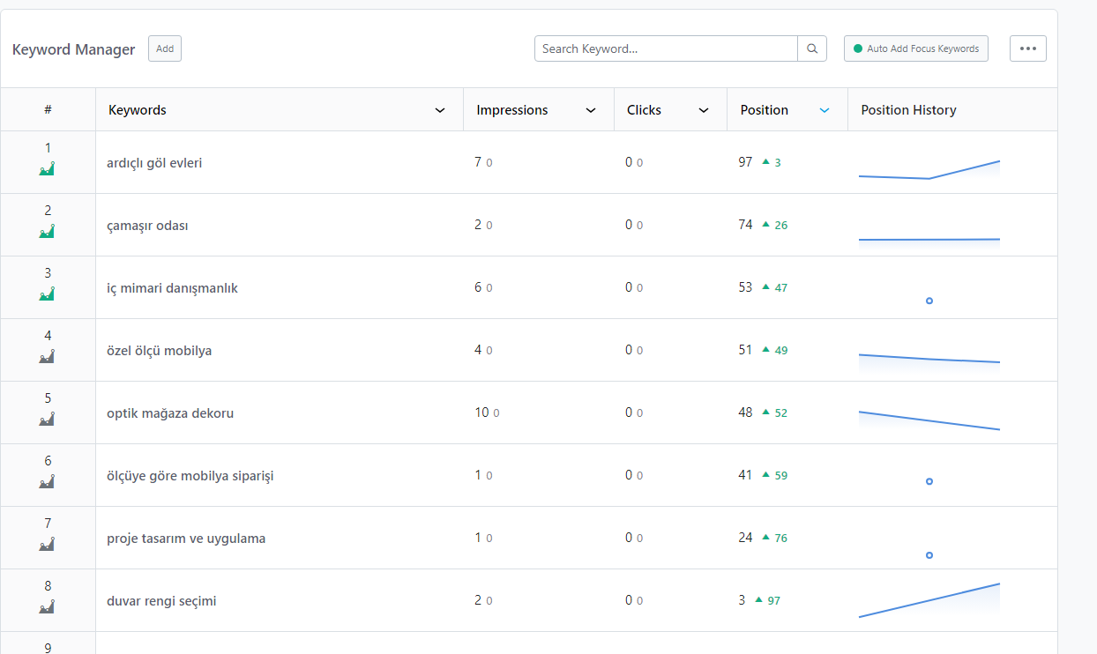Viewport: 1097px width, 654px height.
Task: Click impressions value 10 for optik mağaza dekoru
Action: 481,412
